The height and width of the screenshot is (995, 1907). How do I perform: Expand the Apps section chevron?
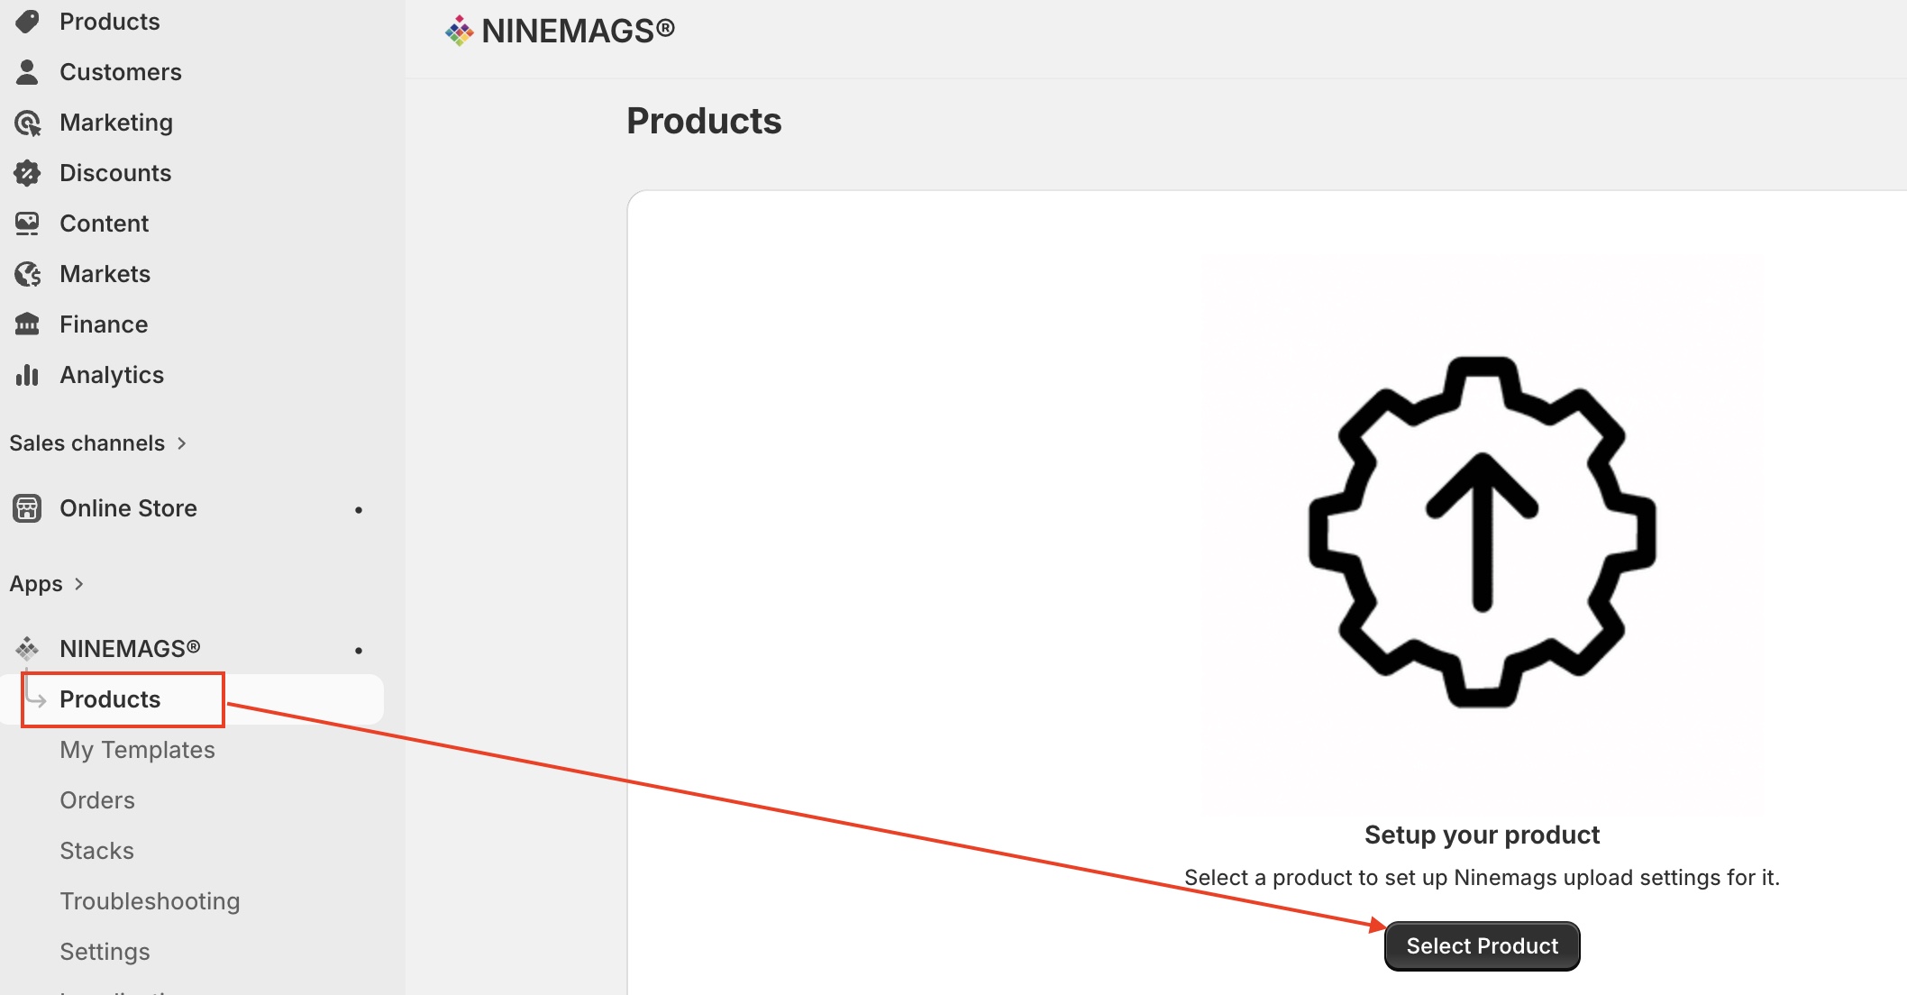(x=79, y=584)
